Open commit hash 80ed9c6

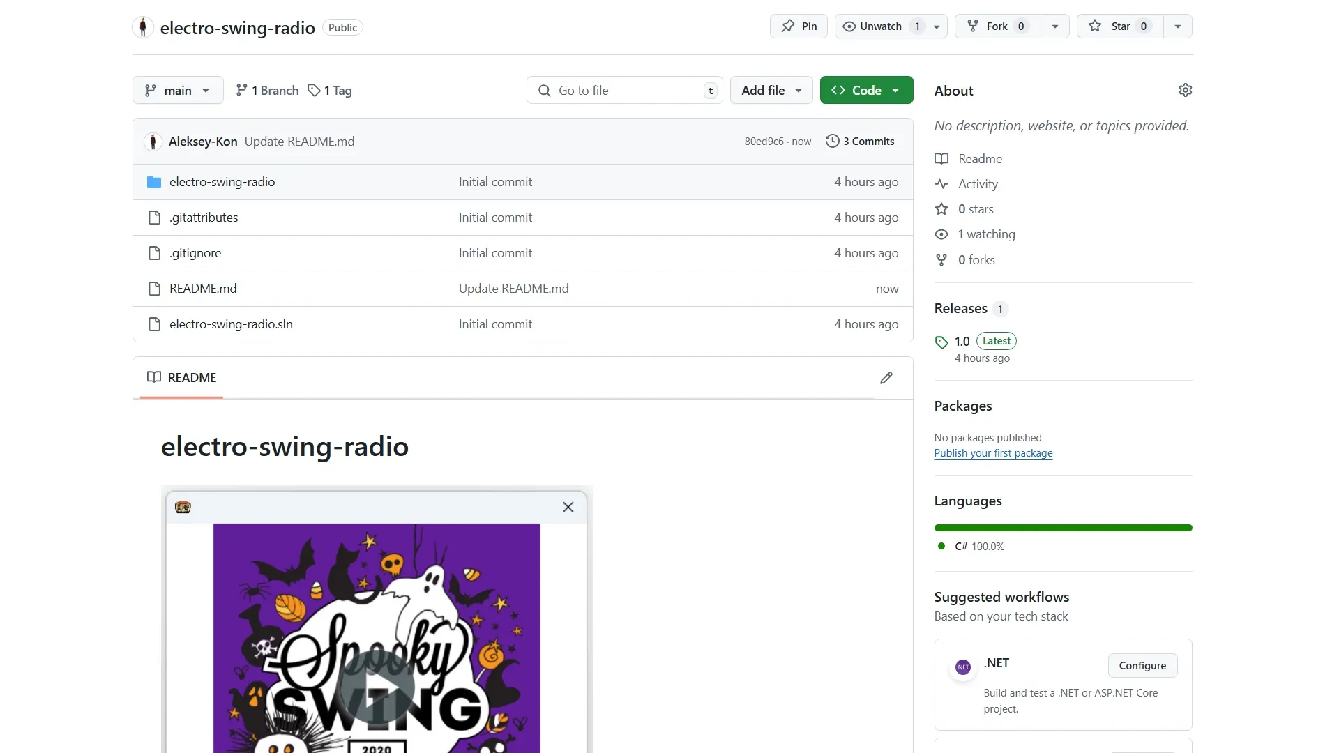pos(764,141)
